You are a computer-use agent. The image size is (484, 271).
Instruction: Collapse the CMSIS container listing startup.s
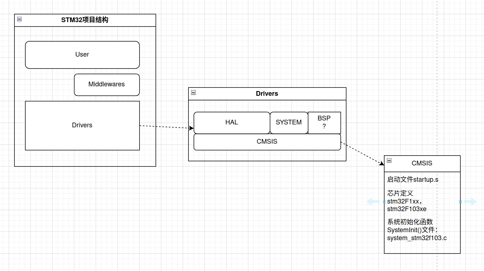[x=389, y=161]
